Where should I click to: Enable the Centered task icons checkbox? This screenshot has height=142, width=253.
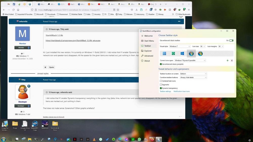point(161,81)
